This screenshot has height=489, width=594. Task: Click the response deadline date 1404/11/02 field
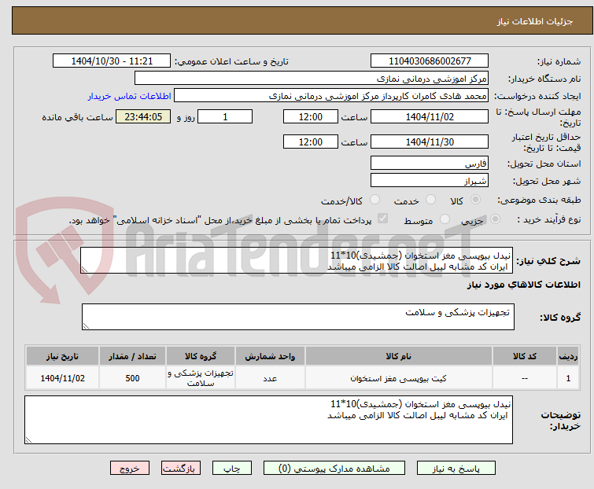pos(430,116)
